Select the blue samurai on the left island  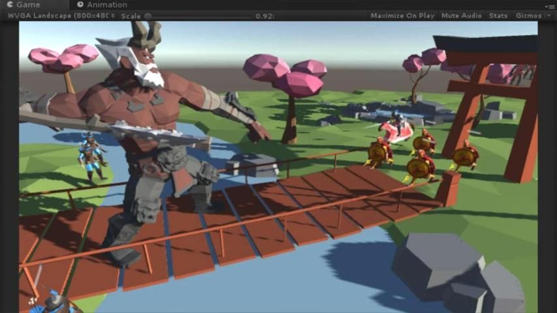91,155
